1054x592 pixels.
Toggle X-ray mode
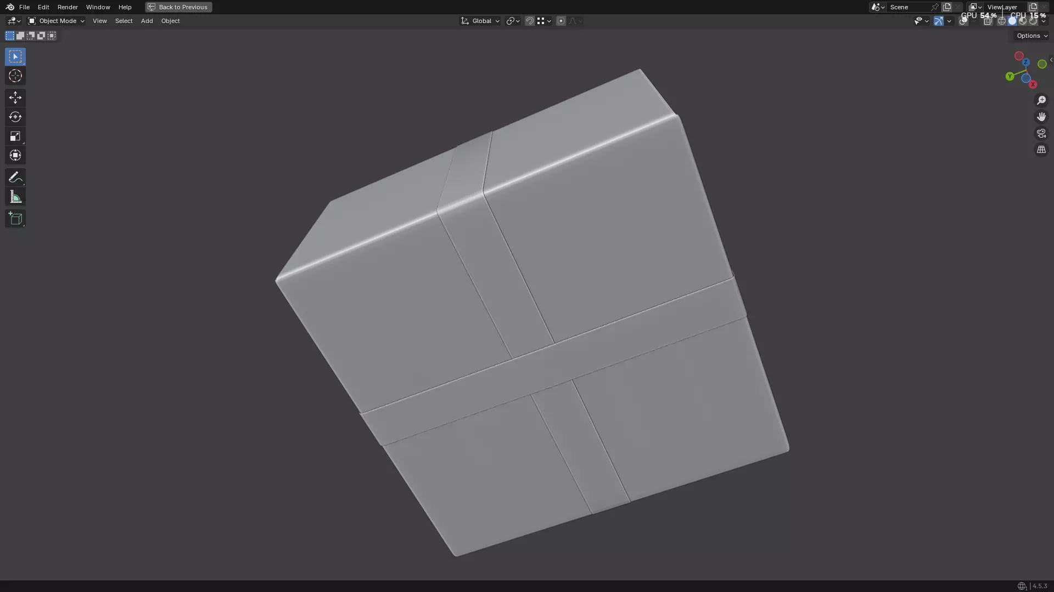tap(988, 21)
